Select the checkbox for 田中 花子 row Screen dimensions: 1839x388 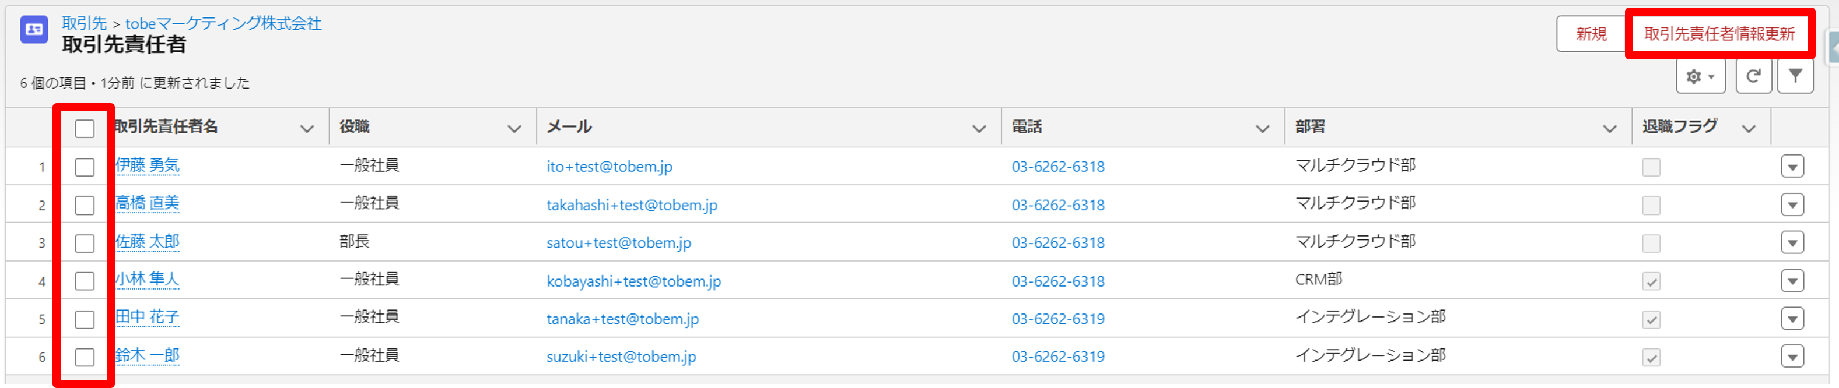[x=85, y=319]
